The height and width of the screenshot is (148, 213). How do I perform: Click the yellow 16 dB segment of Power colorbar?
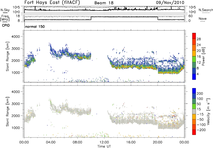pos(194,53)
